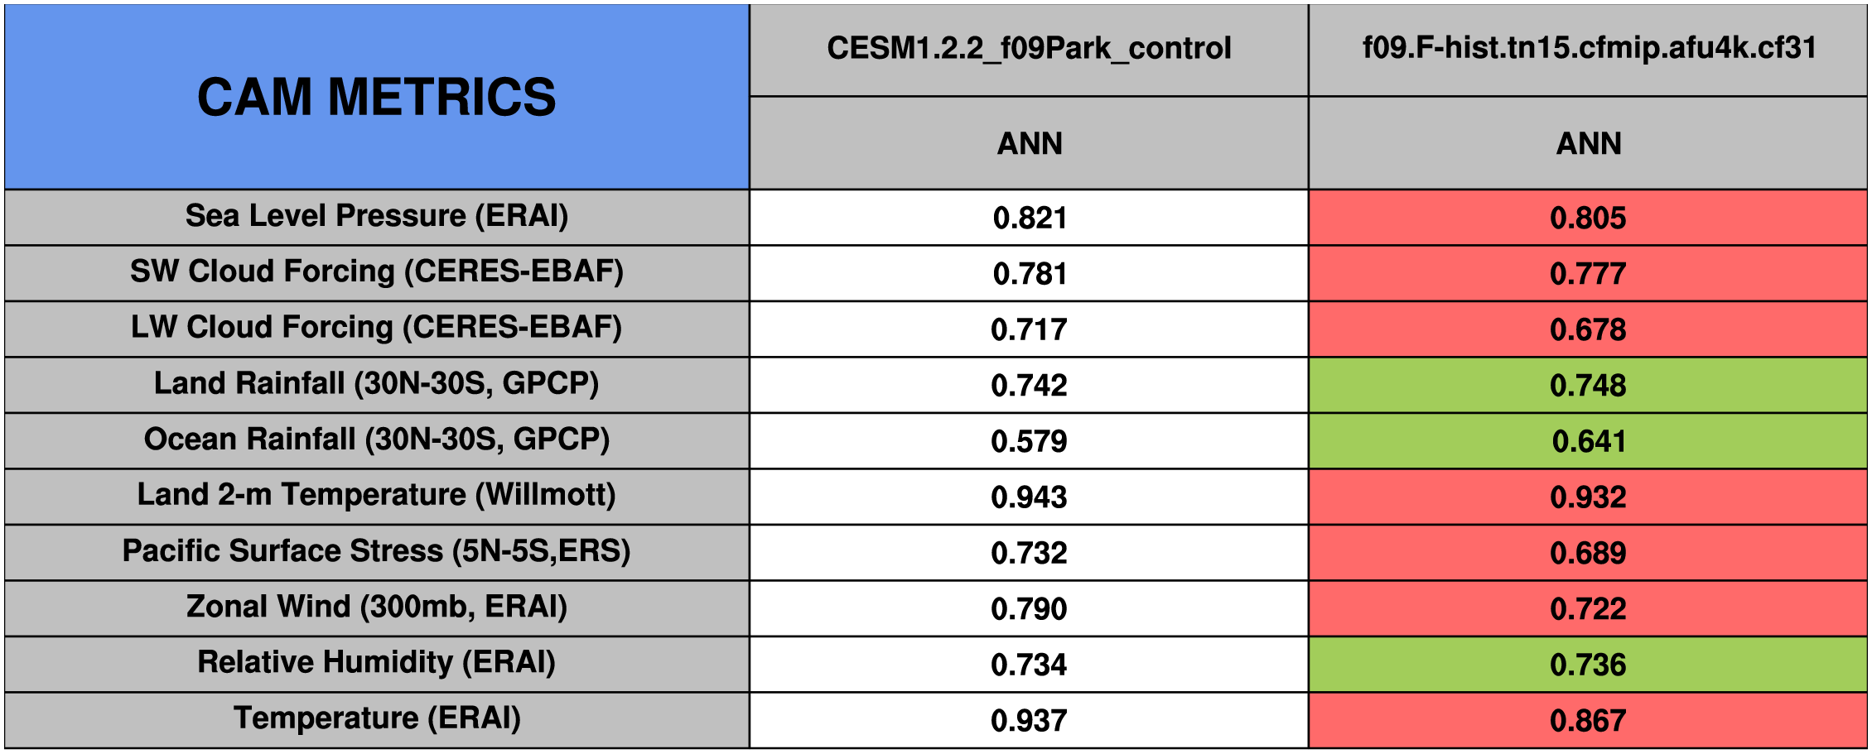Select the Zonal Wind (300mb, ERAI) row label

pyautogui.click(x=377, y=608)
